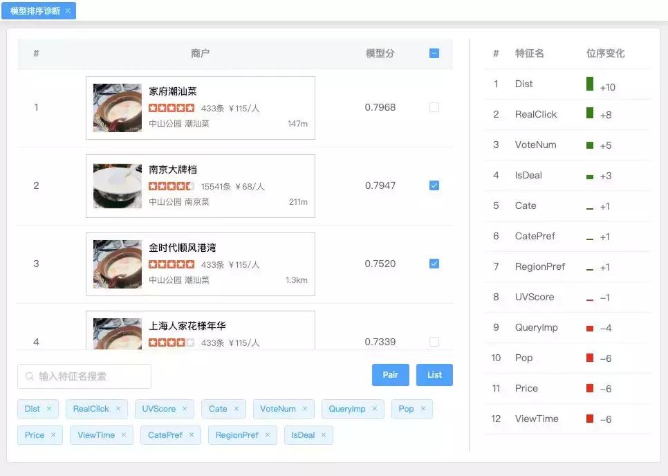Select the 模型排序诊断 tab
Image resolution: width=668 pixels, height=476 pixels.
[35, 10]
